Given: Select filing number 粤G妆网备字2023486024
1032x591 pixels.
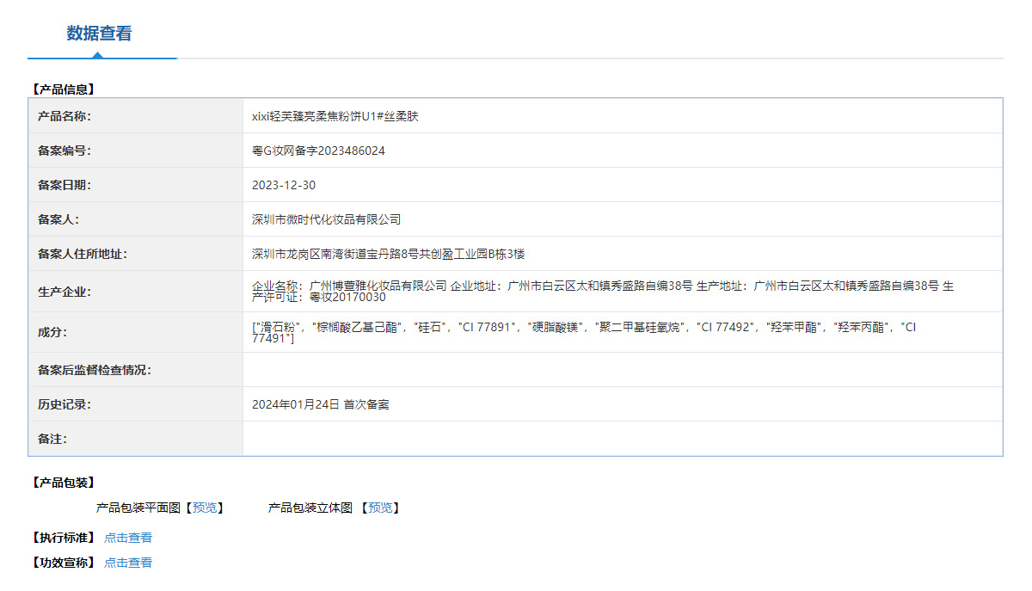Looking at the screenshot, I should [x=318, y=151].
